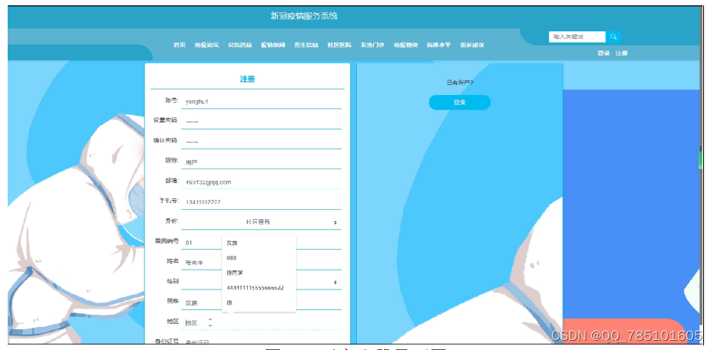This screenshot has height=350, width=714.
Task: Open the 公告消息 nav item
Action: click(x=240, y=45)
